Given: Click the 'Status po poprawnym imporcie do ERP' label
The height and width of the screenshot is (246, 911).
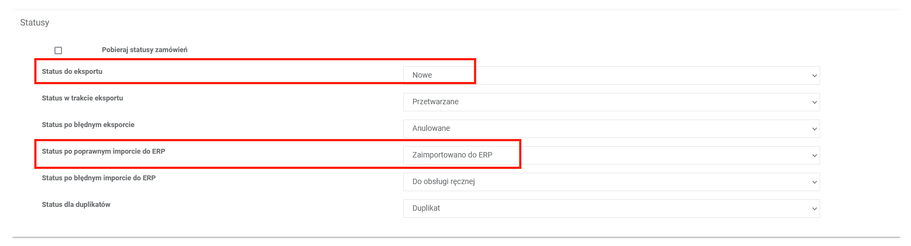Looking at the screenshot, I should click(103, 152).
